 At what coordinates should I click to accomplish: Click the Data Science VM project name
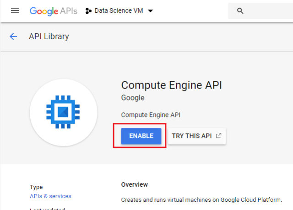(119, 10)
